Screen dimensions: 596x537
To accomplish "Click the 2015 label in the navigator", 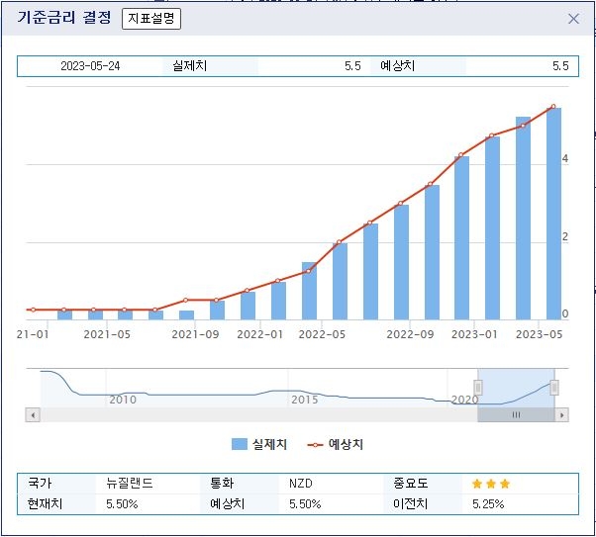I will click(x=305, y=400).
